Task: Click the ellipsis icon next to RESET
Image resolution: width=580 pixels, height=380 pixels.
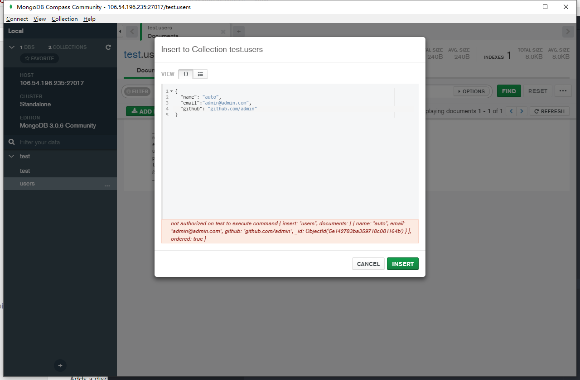Action: (x=563, y=91)
